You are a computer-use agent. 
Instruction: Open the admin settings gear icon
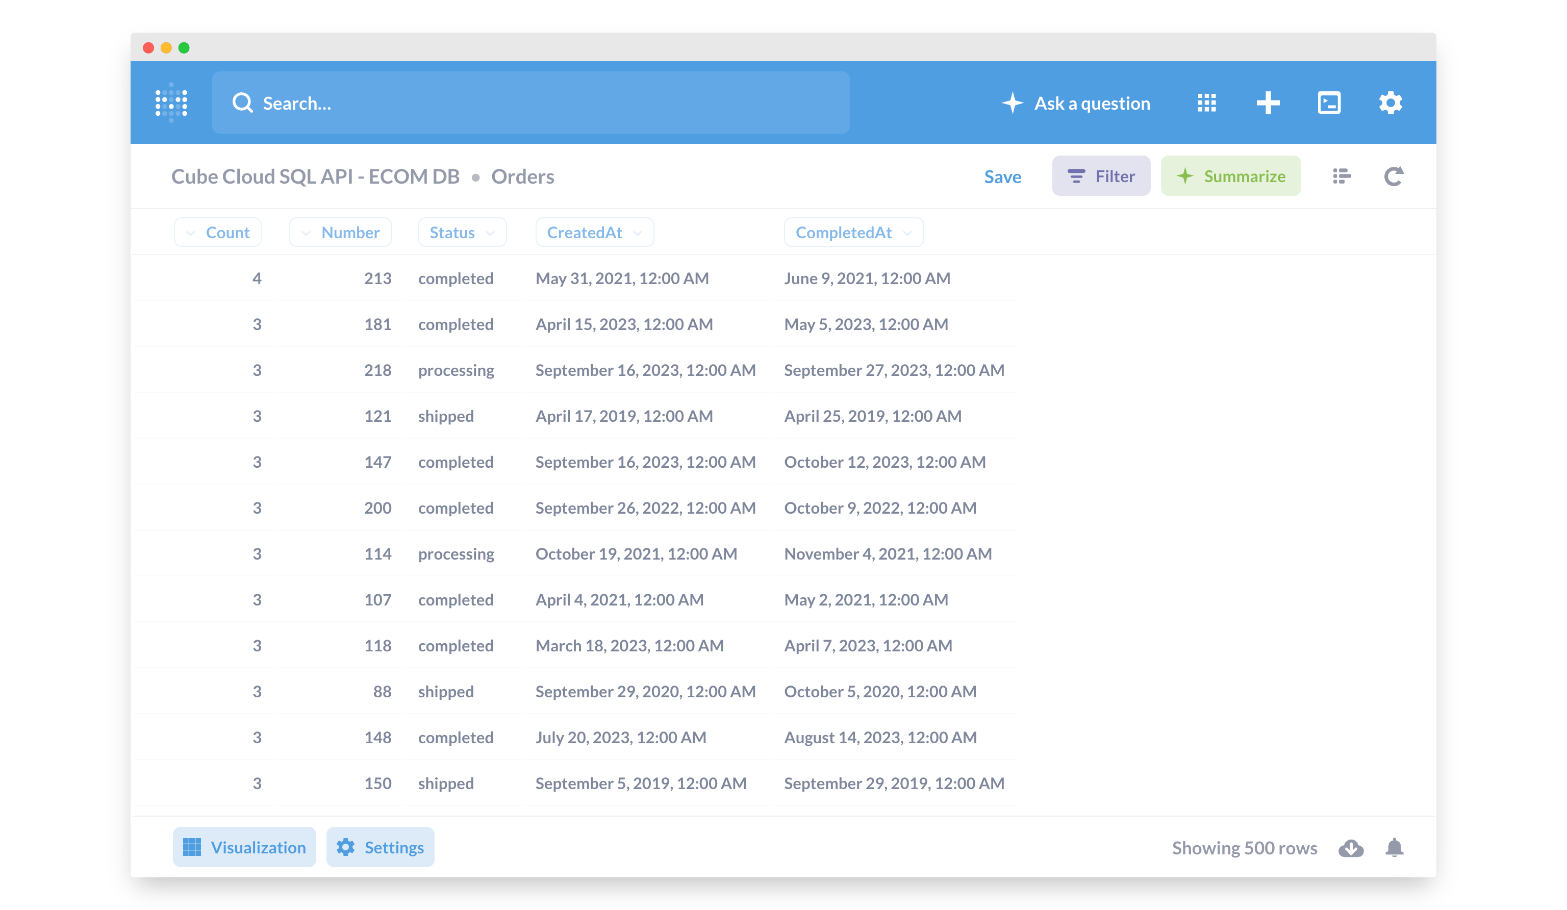click(1391, 103)
